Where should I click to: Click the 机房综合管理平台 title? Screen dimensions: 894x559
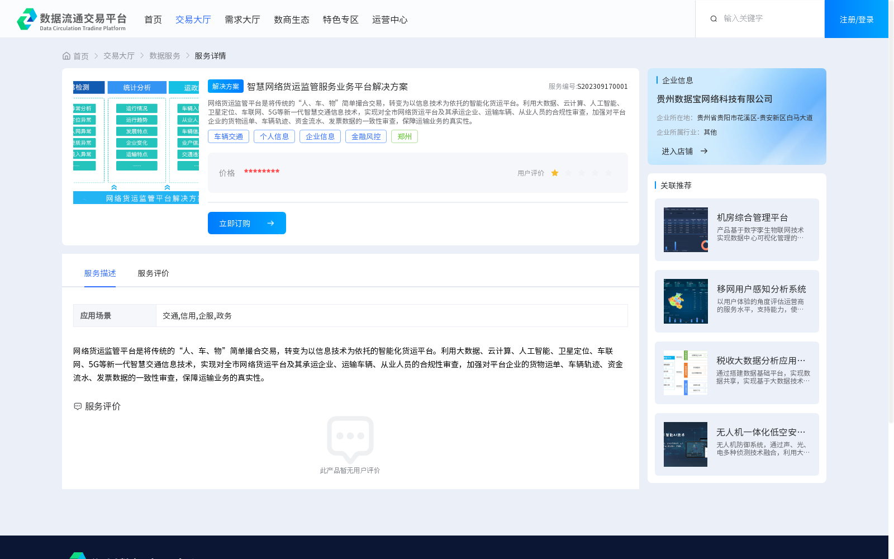[752, 217]
